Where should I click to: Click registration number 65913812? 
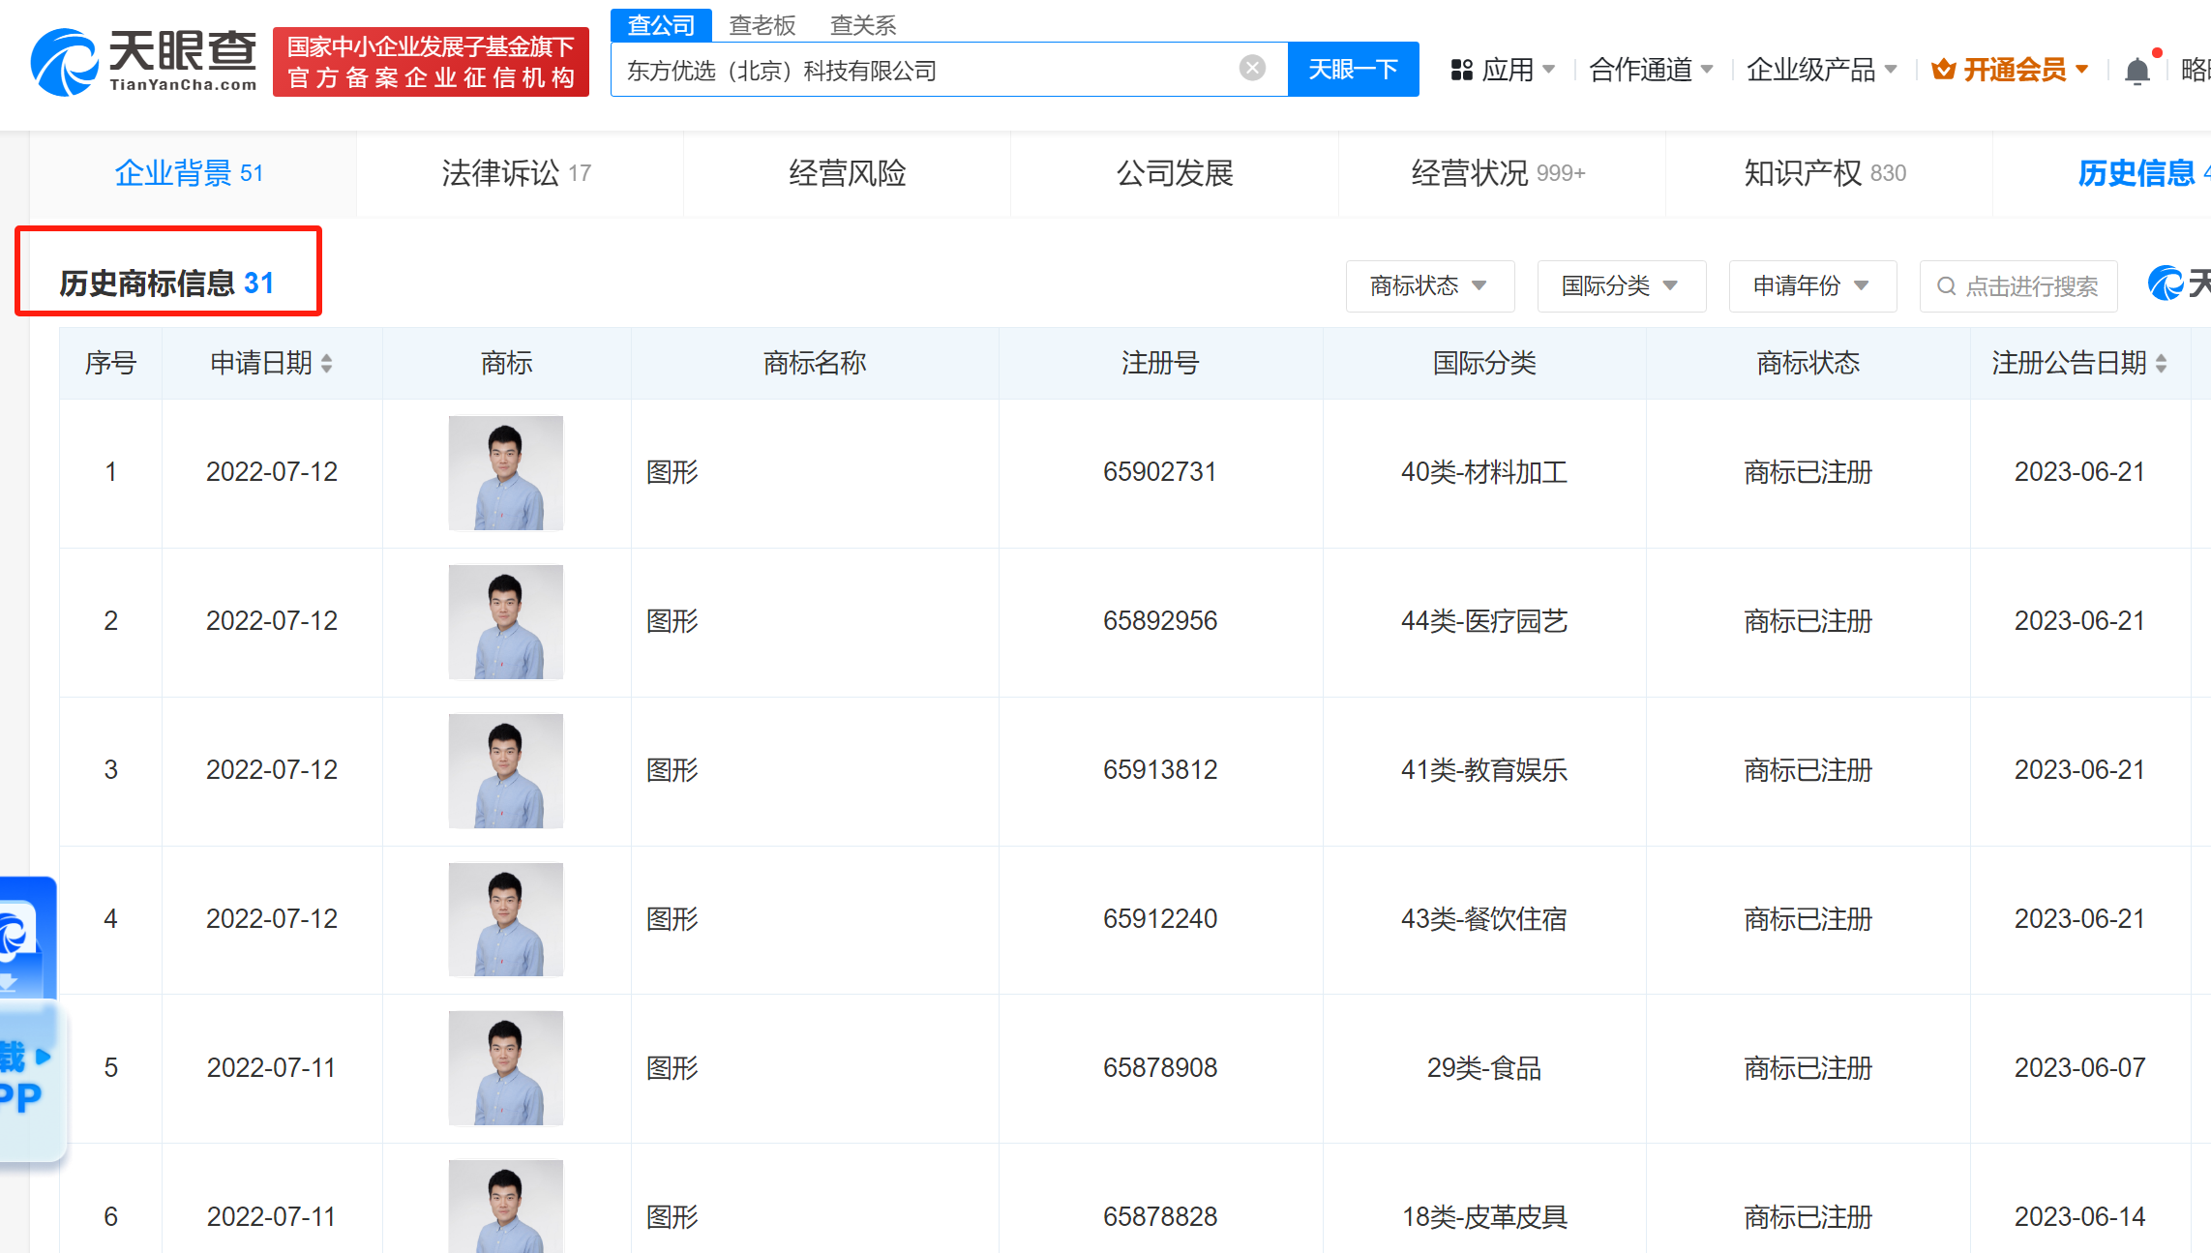(1159, 770)
